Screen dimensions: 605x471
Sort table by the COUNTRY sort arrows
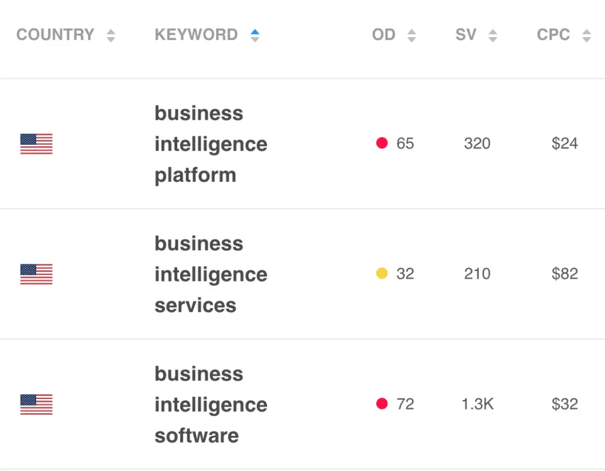click(x=110, y=35)
